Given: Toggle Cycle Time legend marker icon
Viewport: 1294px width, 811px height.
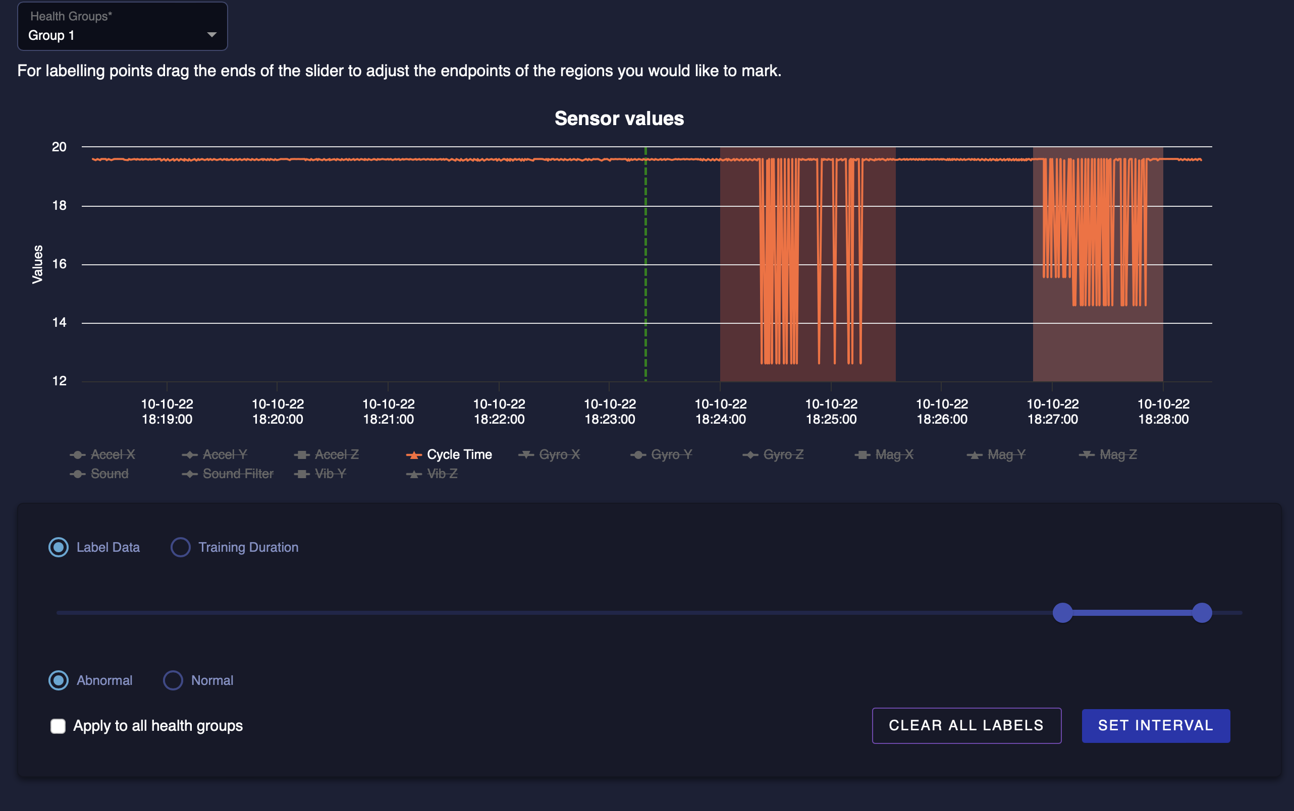Looking at the screenshot, I should [x=414, y=455].
